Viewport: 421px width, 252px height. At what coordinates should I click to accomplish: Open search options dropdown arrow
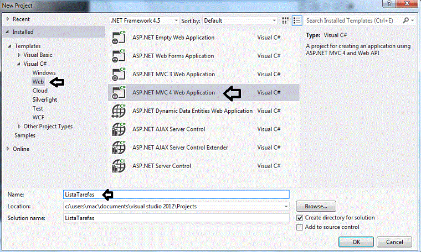click(412, 20)
